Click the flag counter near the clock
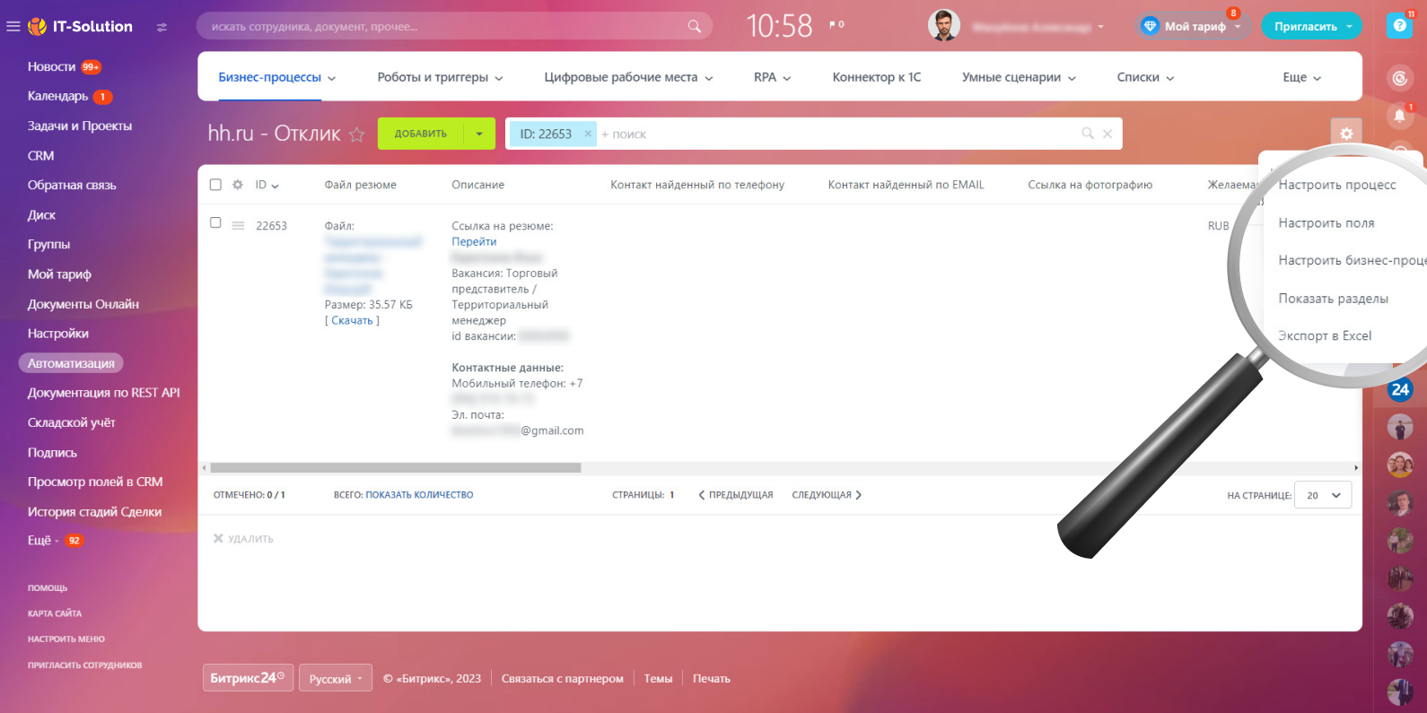This screenshot has width=1427, height=713. 836,25
